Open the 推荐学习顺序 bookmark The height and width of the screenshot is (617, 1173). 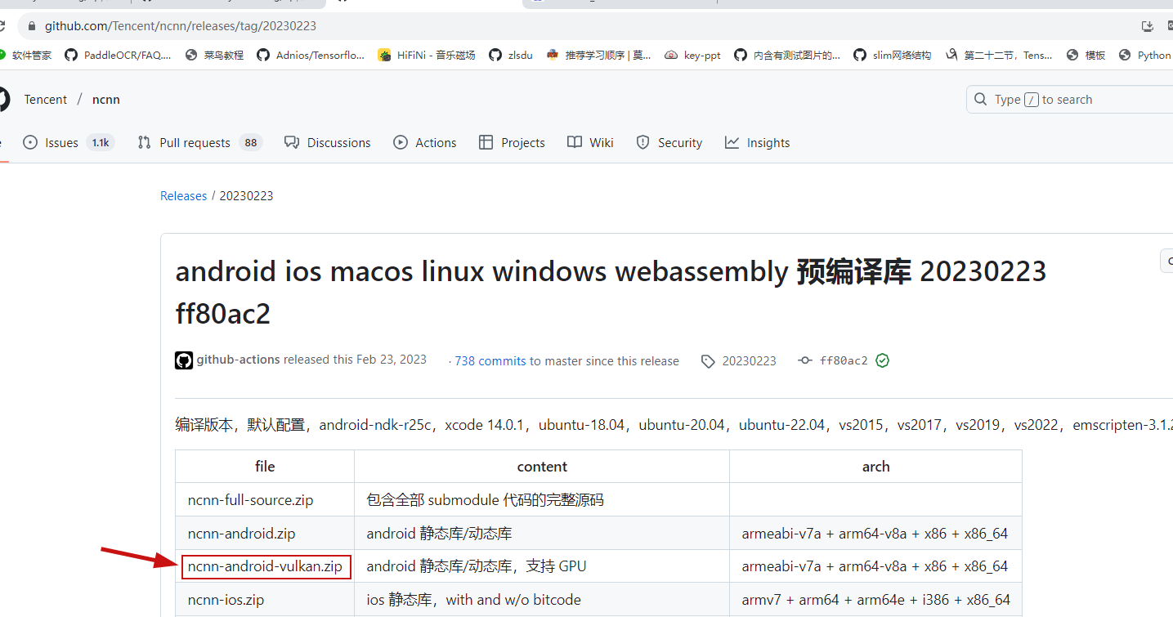click(599, 55)
